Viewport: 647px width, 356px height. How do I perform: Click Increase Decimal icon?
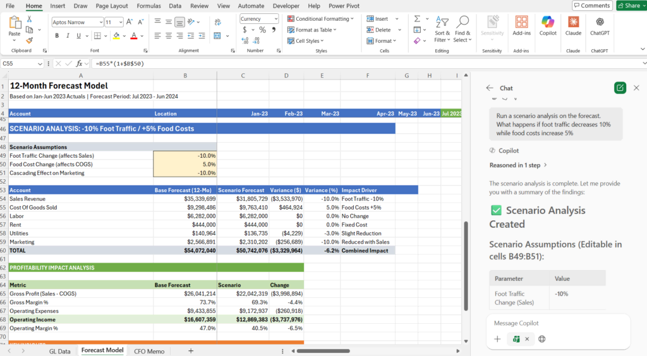[x=245, y=40]
